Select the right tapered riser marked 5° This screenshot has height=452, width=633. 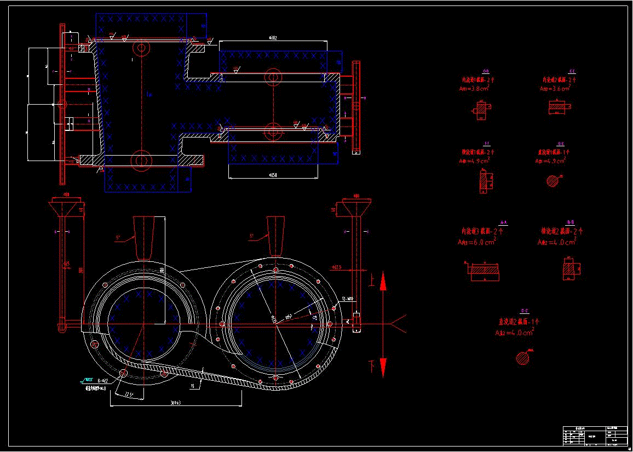[276, 236]
